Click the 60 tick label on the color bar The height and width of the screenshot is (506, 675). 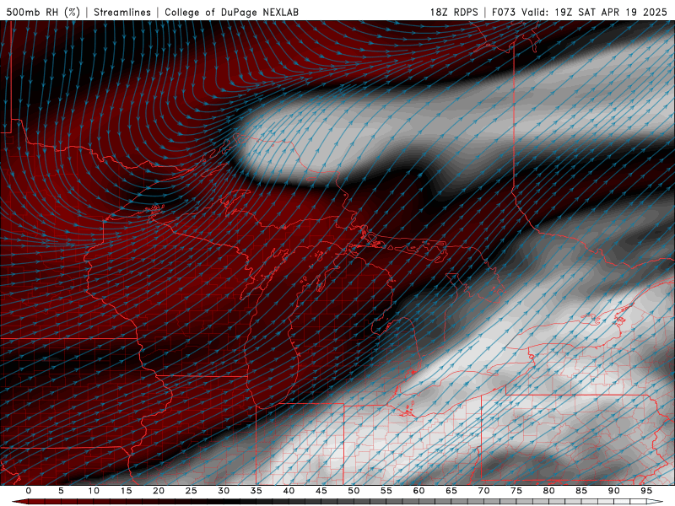(418, 491)
